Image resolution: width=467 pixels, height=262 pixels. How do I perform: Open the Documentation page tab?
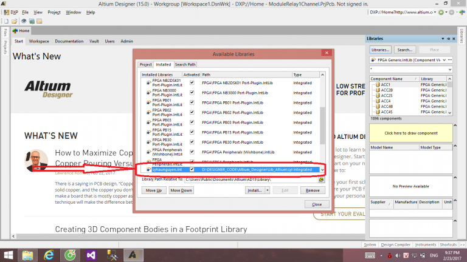[x=69, y=41]
